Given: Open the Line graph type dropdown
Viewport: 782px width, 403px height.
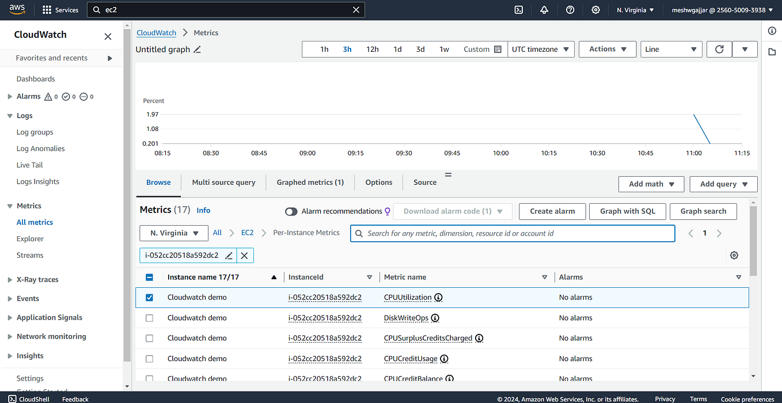Looking at the screenshot, I should click(x=671, y=50).
